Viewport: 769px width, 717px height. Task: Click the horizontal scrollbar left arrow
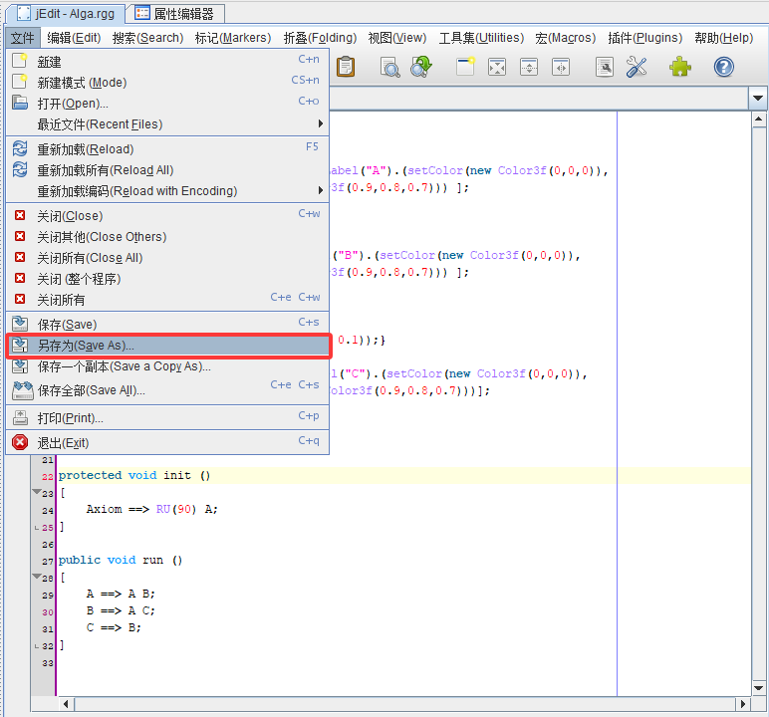click(x=66, y=704)
